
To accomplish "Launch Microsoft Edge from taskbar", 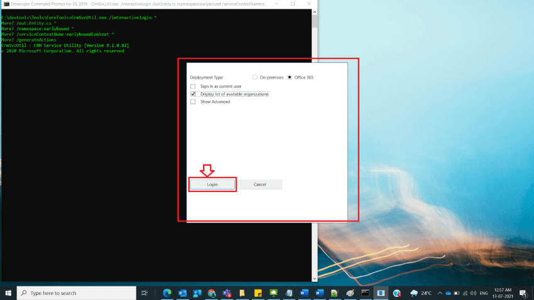I will (x=167, y=293).
